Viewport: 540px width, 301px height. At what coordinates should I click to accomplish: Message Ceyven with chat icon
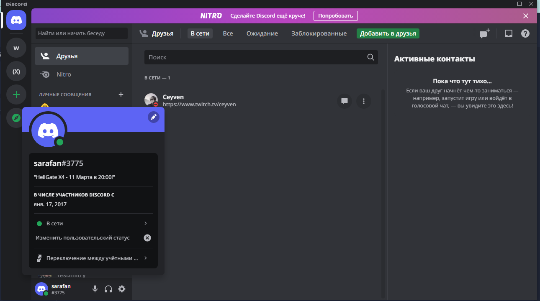345,101
